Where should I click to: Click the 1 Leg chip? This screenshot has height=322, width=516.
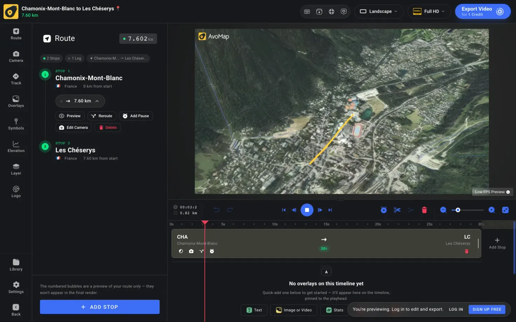(x=75, y=58)
